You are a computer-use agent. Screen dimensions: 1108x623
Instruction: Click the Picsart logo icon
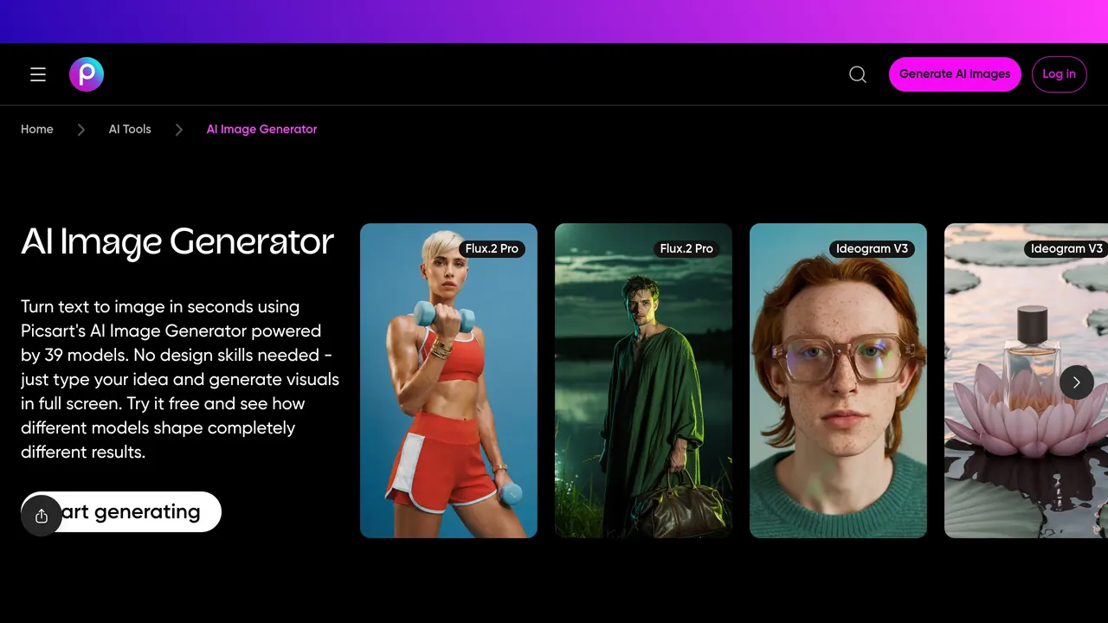click(87, 74)
